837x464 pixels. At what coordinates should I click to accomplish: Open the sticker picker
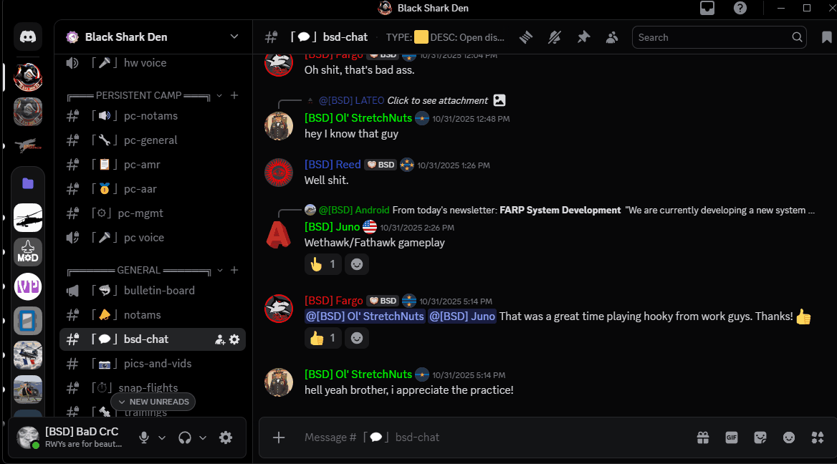[760, 438]
